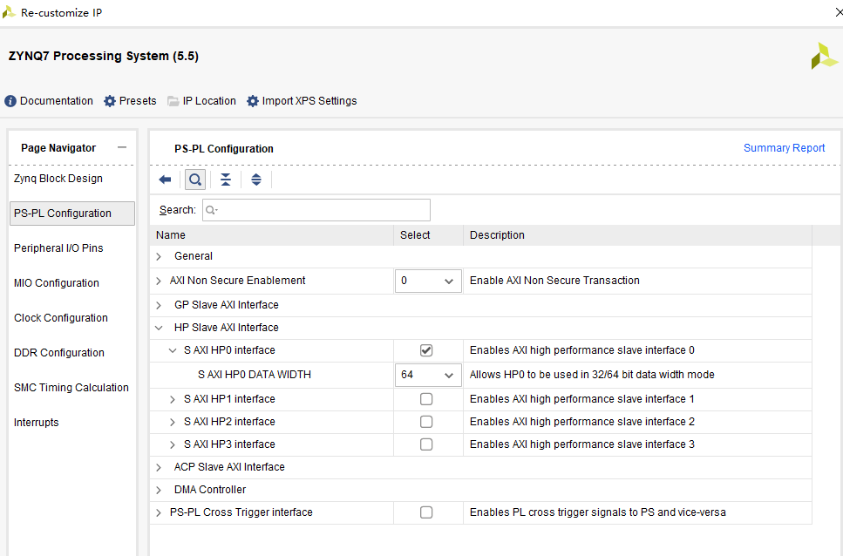Enable PS-PL Cross Trigger interface checkbox
The image size is (843, 556).
[x=426, y=512]
